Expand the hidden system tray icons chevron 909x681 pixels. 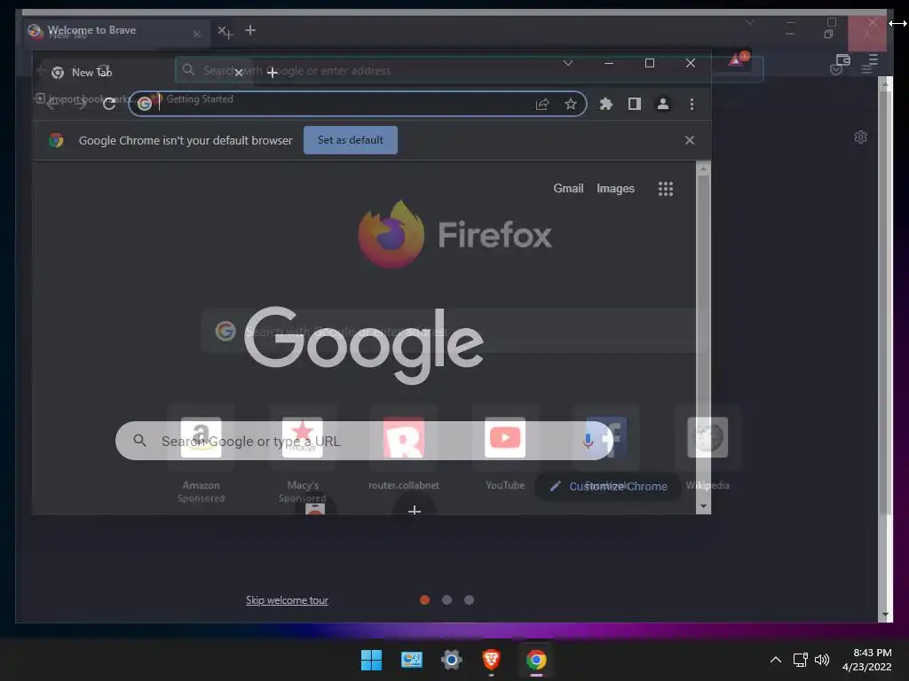click(776, 660)
